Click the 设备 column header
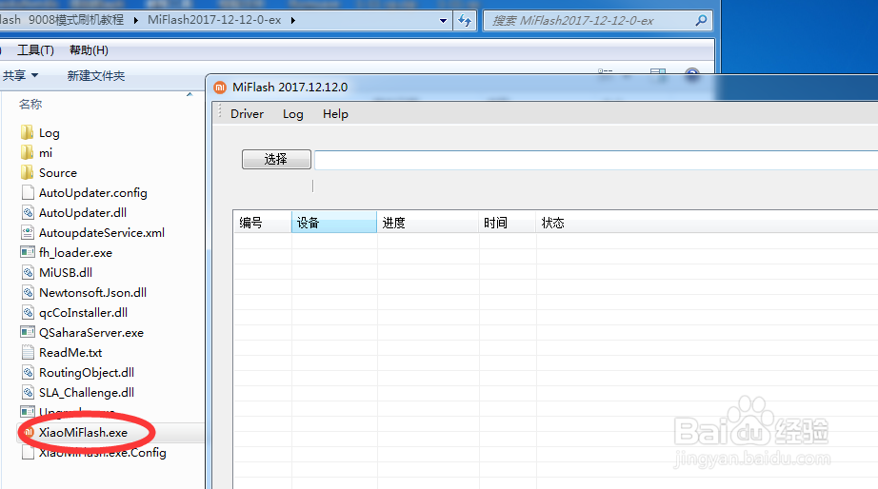 click(334, 223)
